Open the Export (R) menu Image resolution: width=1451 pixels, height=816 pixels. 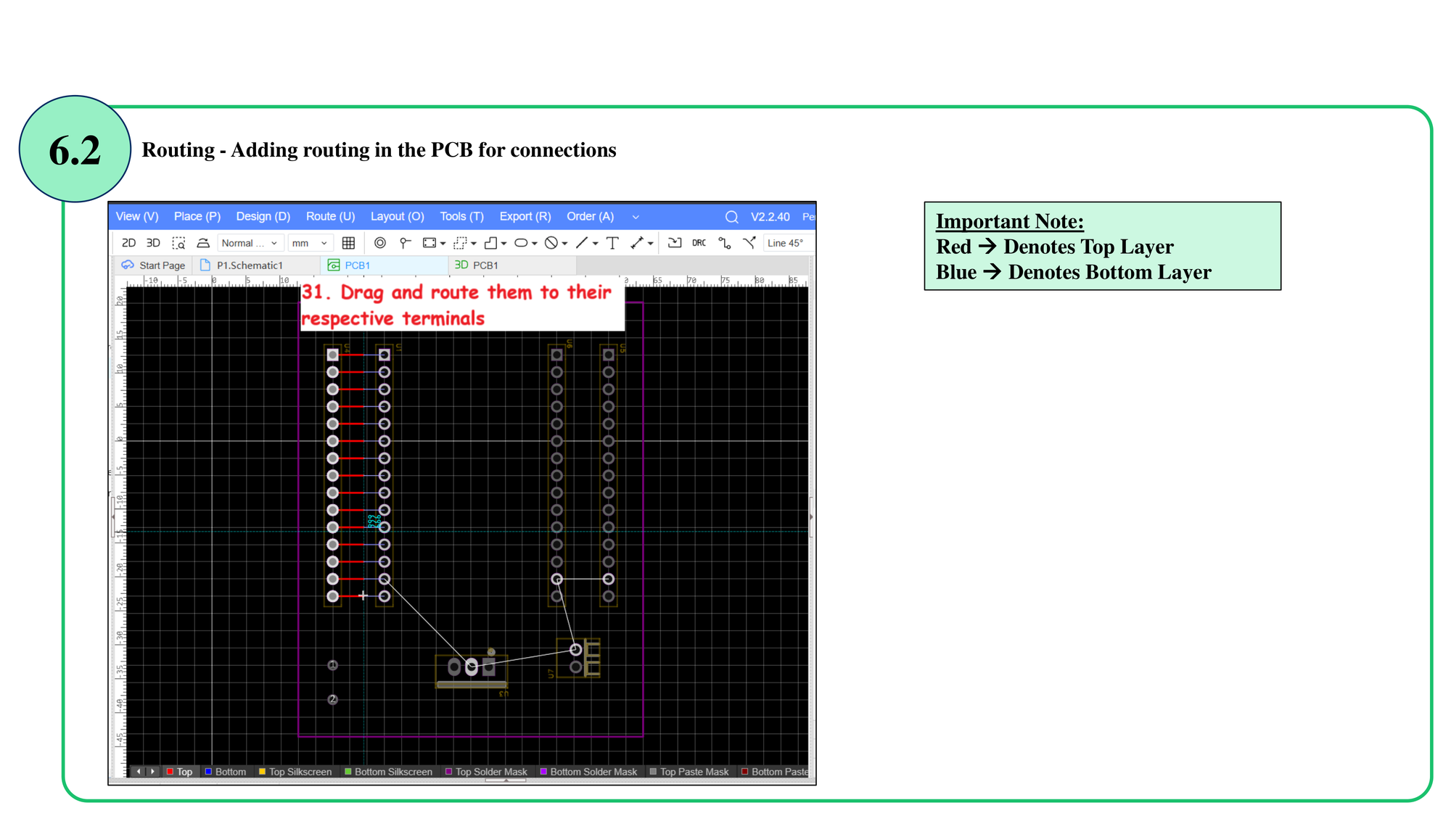[525, 216]
